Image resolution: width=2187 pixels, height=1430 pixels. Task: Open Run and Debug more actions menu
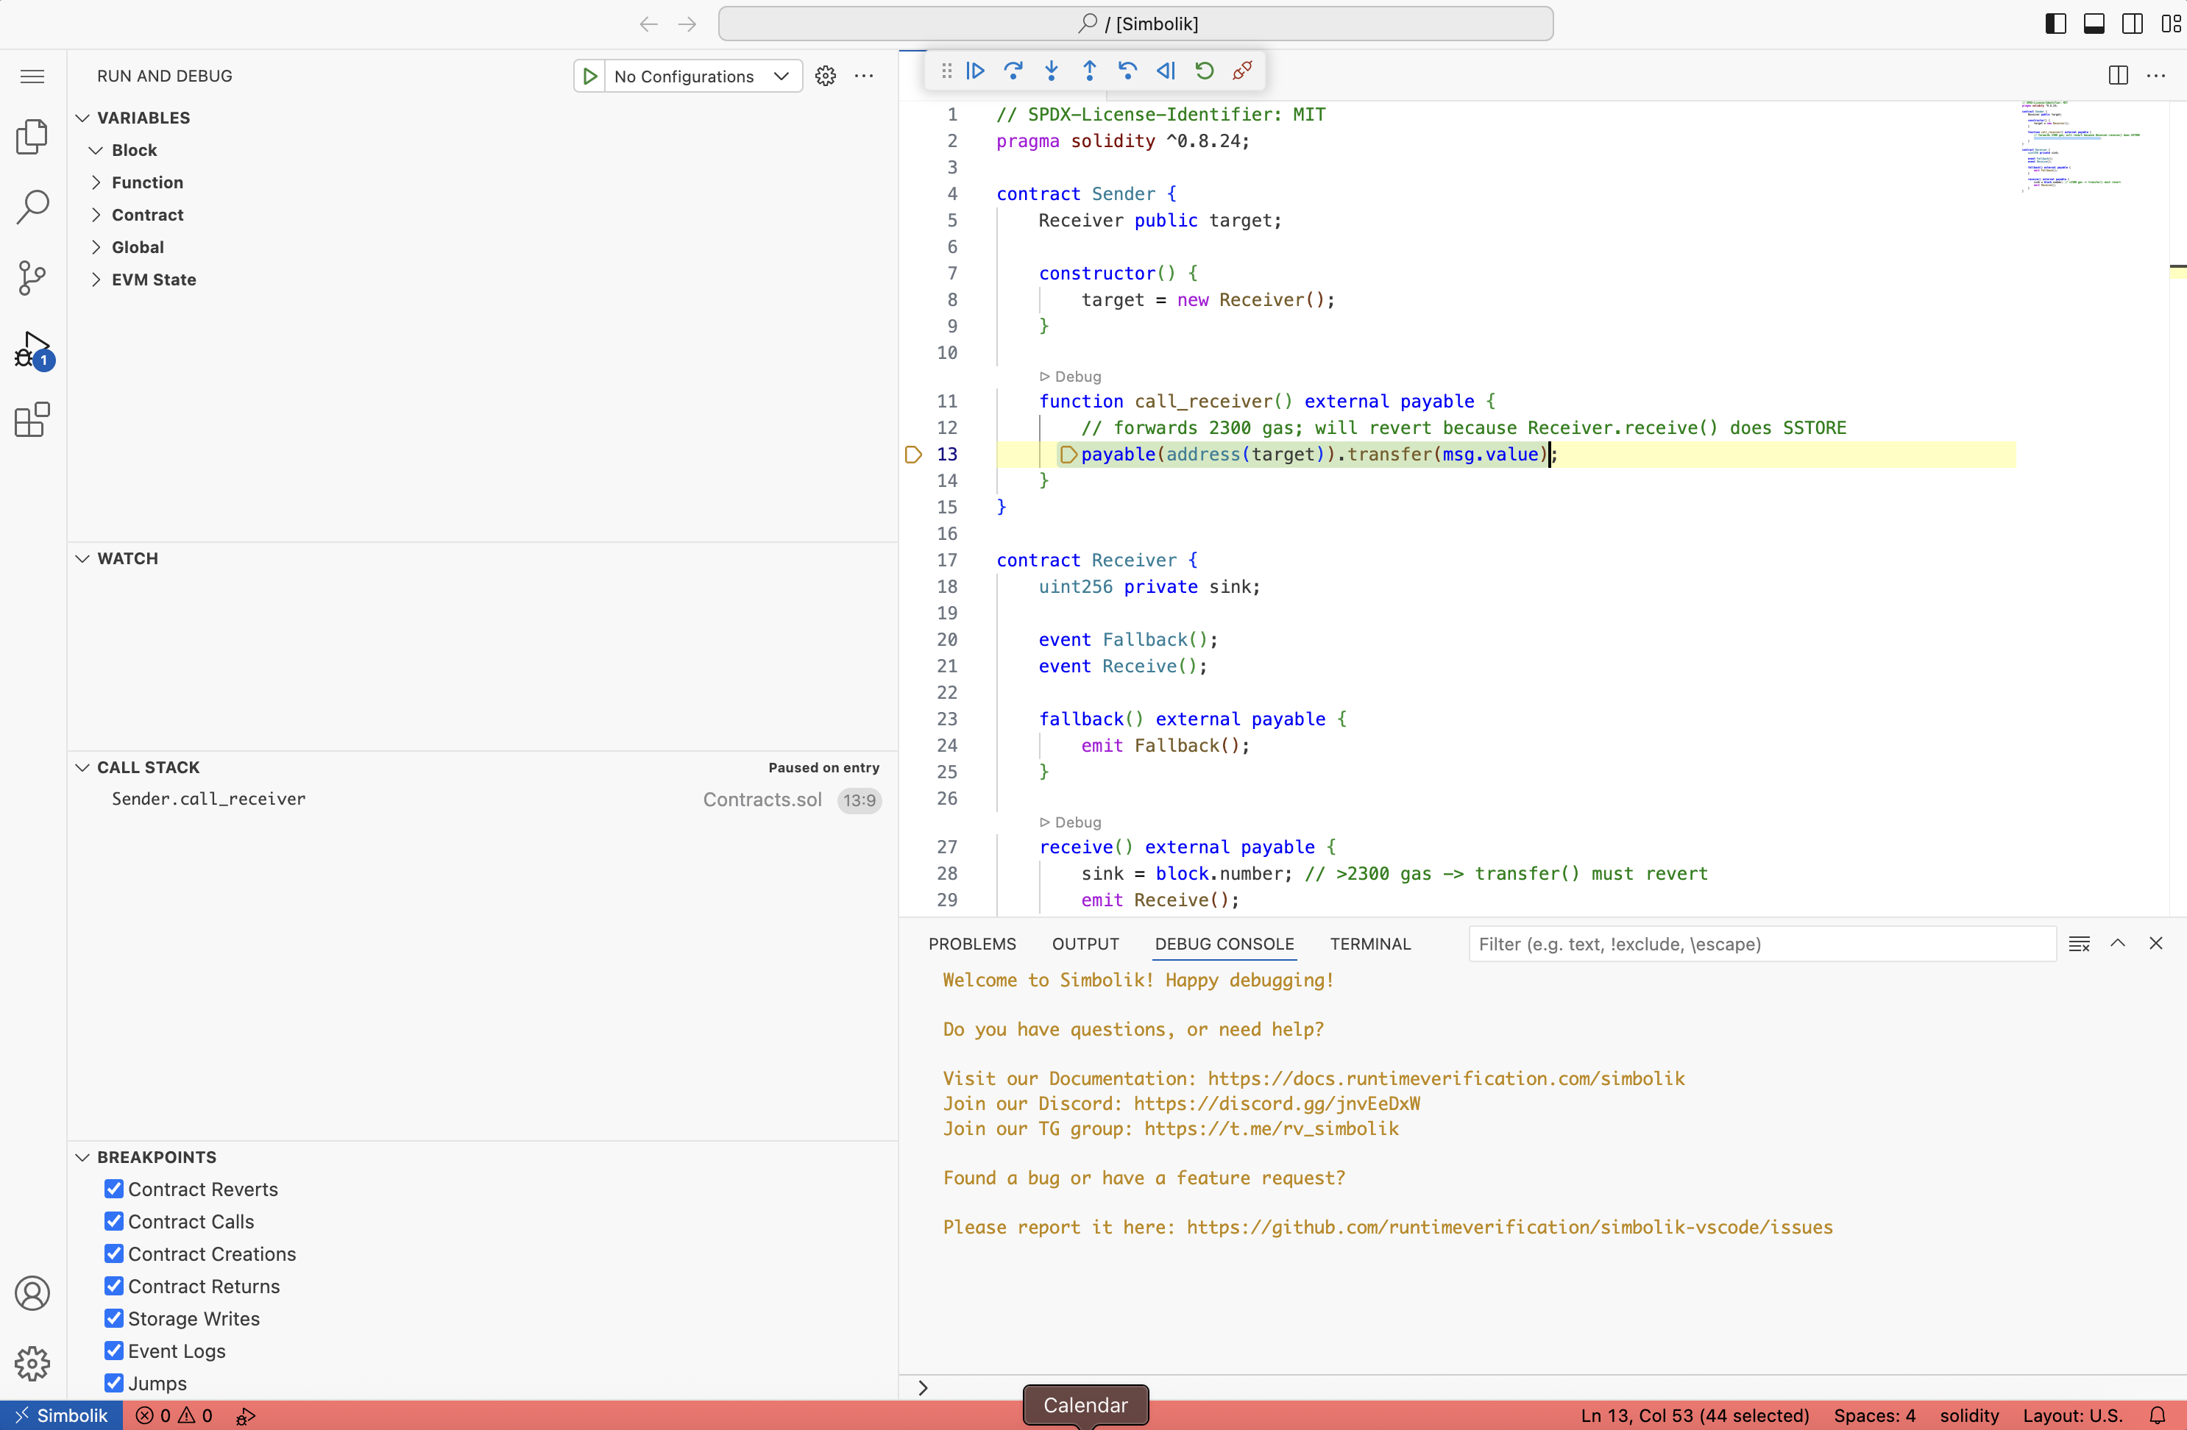(864, 77)
